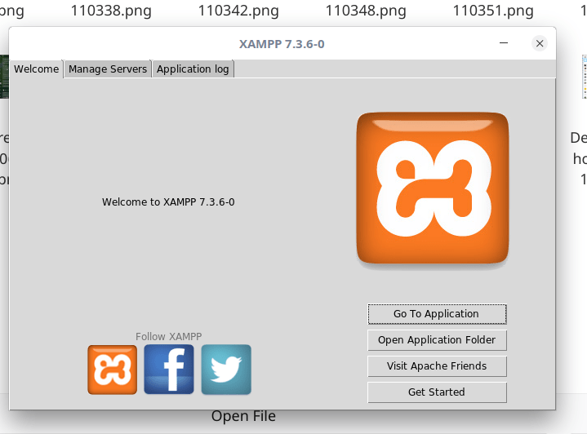Select the Welcome tab
The height and width of the screenshot is (434, 587).
tap(37, 69)
